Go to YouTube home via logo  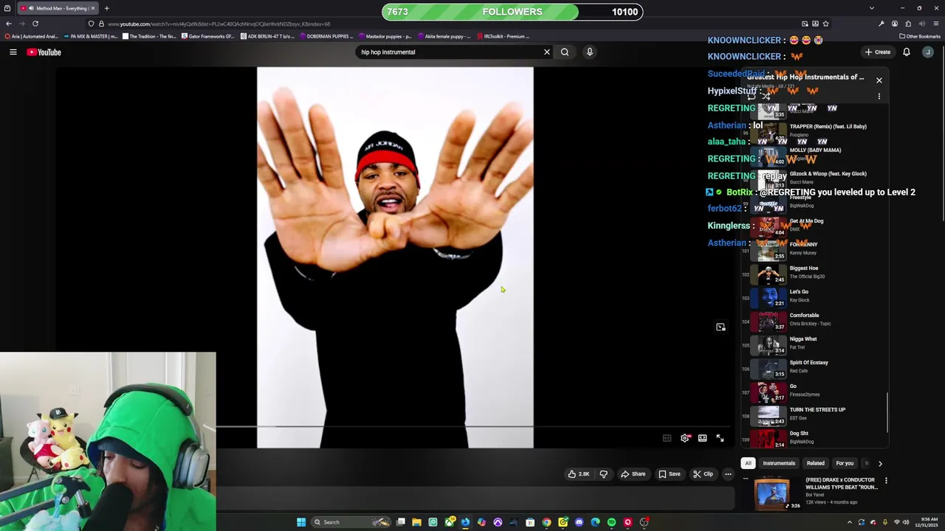coord(44,52)
